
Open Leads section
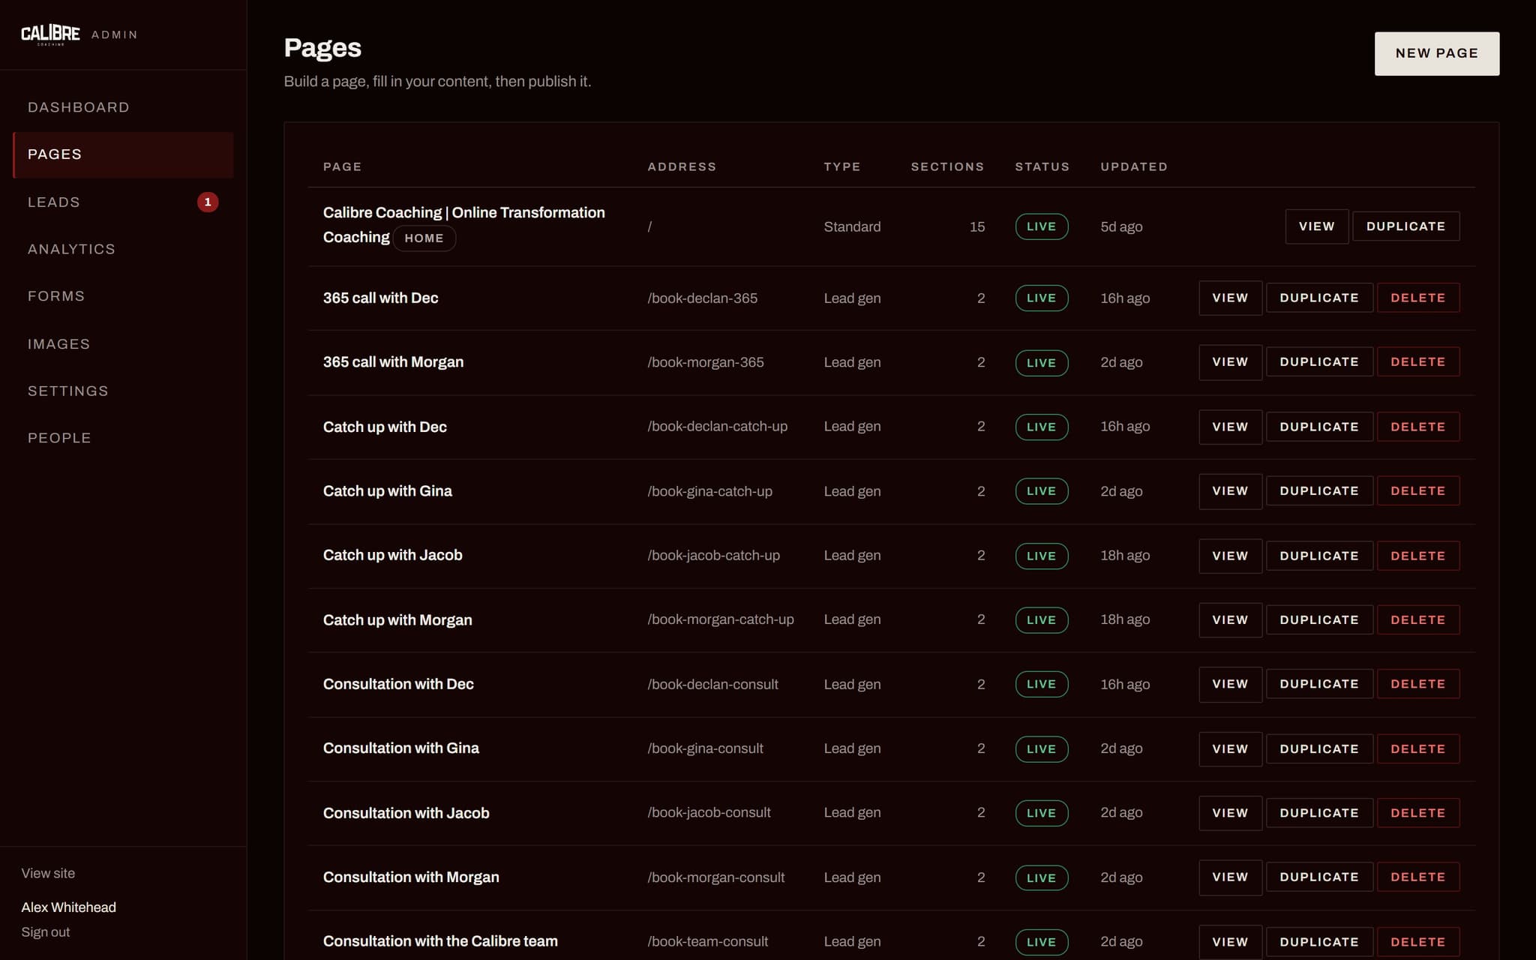coord(124,202)
